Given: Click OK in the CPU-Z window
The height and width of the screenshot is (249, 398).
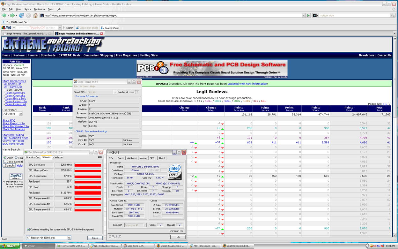Looking at the screenshot, I should pyautogui.click(x=178, y=237).
